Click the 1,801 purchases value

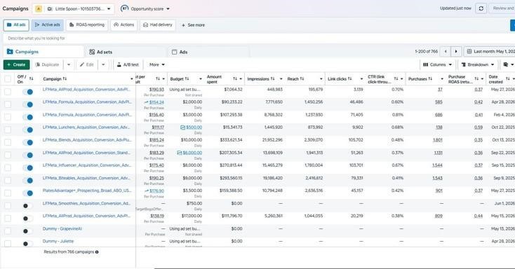pos(438,140)
